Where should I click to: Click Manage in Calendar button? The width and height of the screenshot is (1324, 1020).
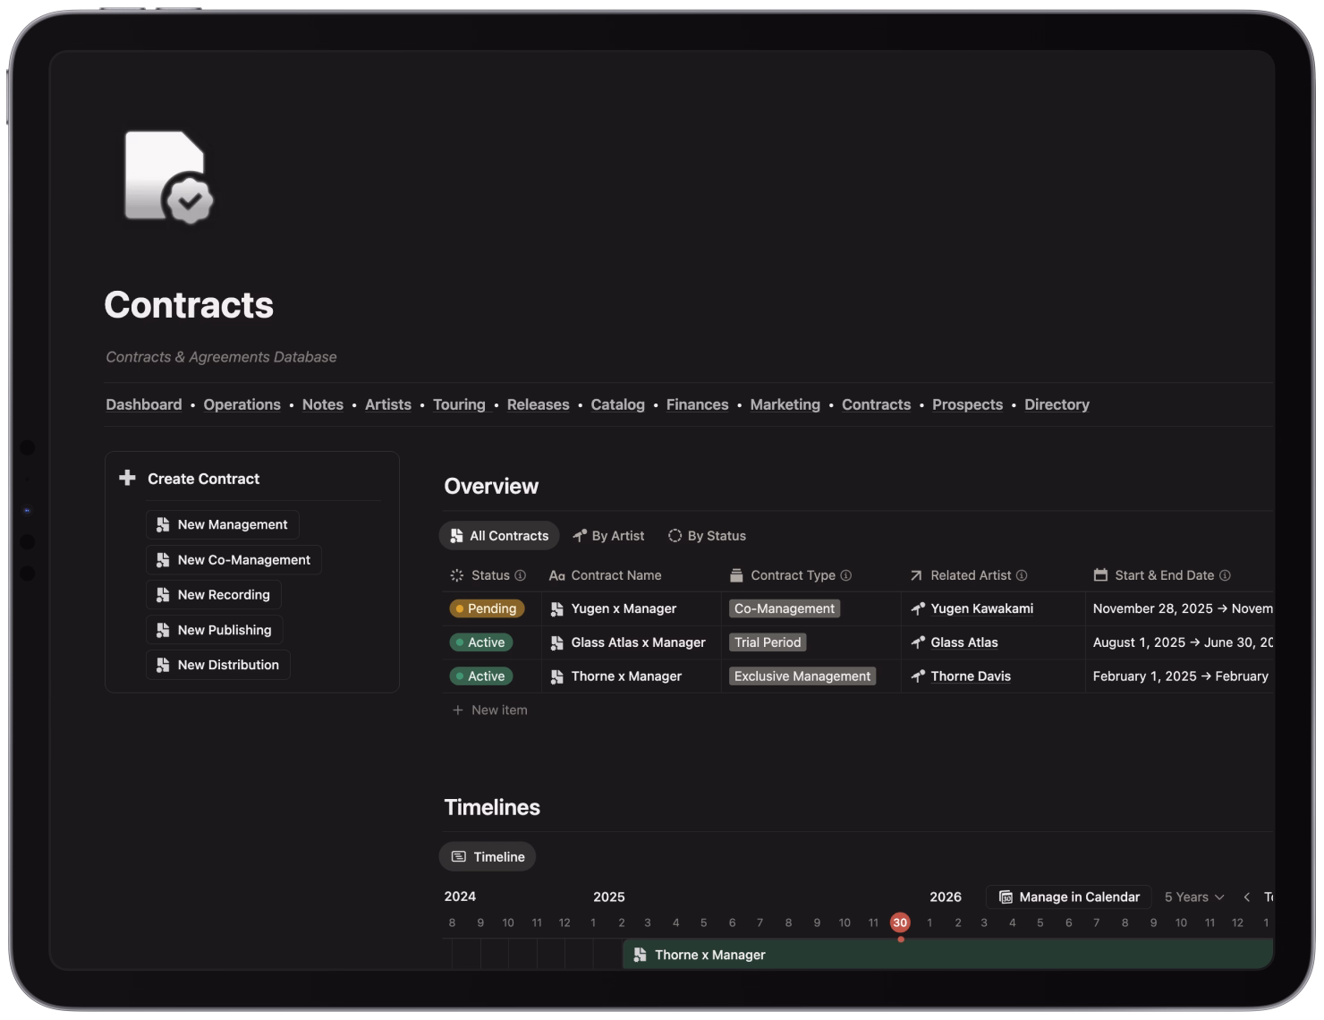(1069, 897)
